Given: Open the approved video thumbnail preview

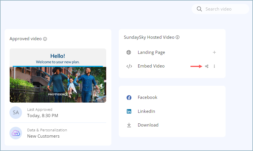Looking at the screenshot, I should pyautogui.click(x=58, y=75).
